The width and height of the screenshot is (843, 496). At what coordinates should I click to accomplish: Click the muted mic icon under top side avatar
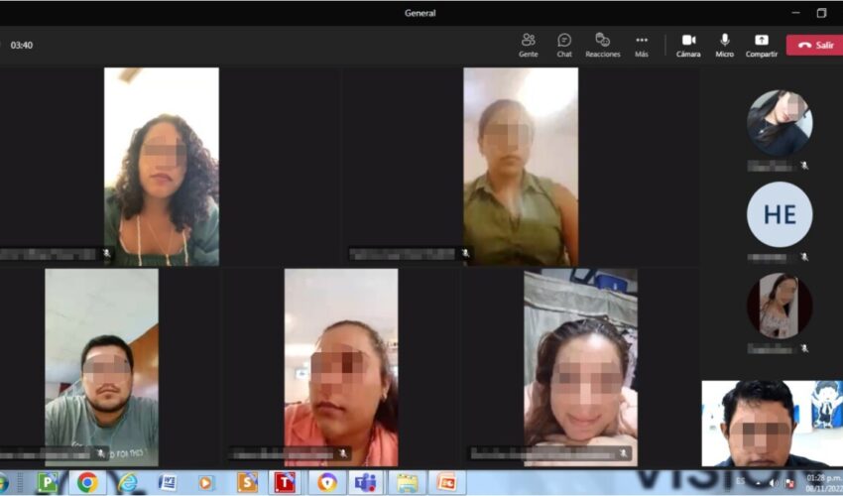(804, 166)
